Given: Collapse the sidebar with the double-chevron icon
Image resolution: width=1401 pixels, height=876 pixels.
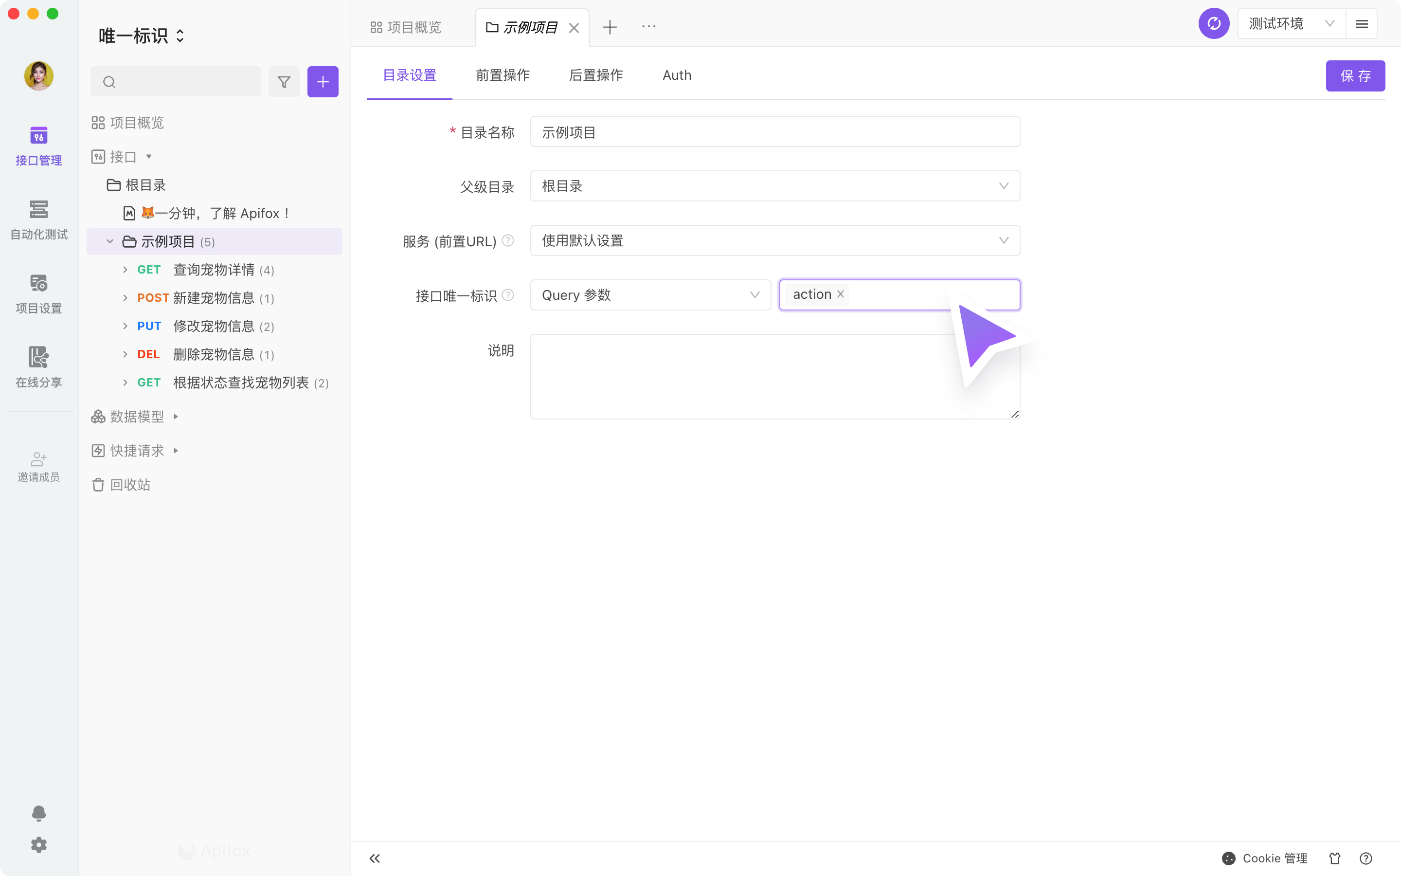Looking at the screenshot, I should pyautogui.click(x=375, y=858).
